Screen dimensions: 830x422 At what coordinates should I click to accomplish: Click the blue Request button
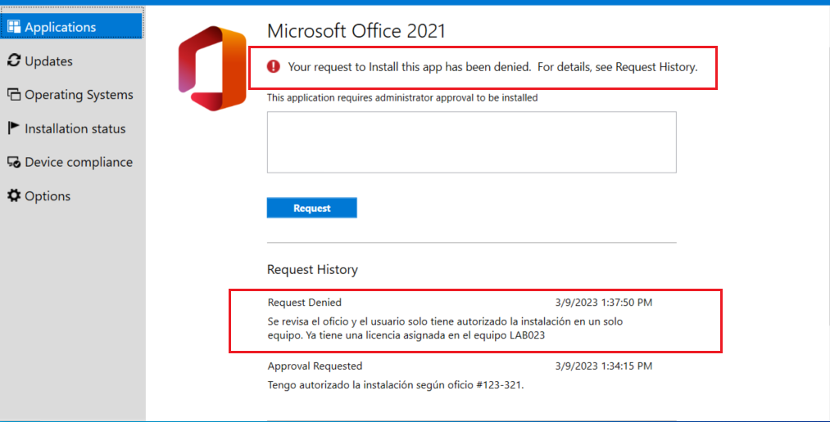point(312,208)
